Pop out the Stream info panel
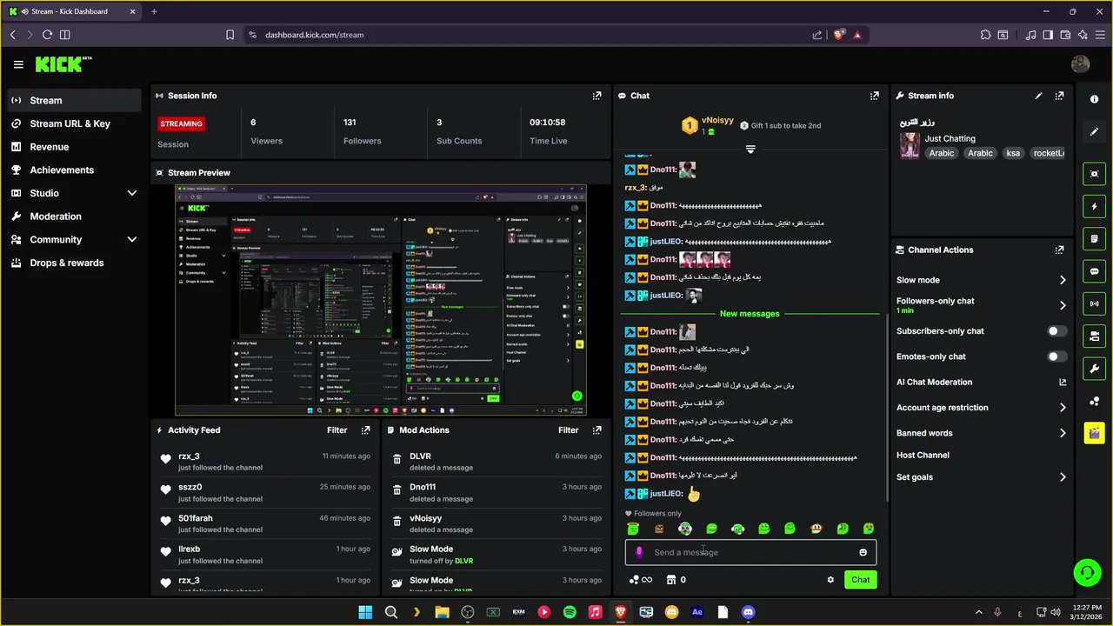This screenshot has height=626, width=1113. 1059,96
